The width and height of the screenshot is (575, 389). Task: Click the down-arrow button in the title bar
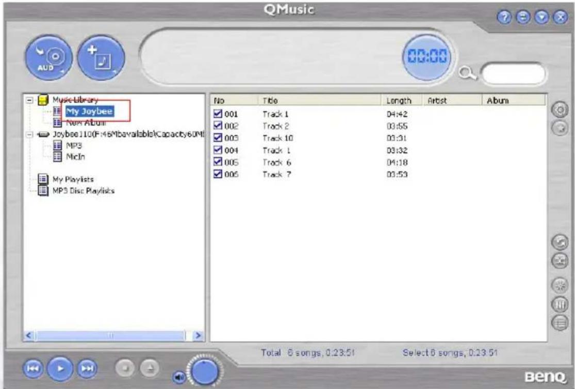541,17
